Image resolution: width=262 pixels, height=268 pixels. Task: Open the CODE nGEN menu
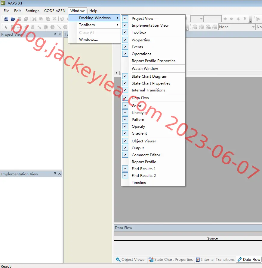click(55, 11)
